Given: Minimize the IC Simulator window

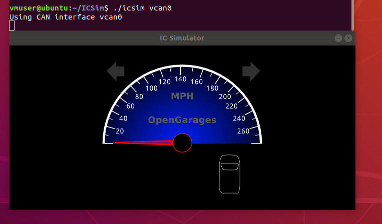Looking at the screenshot, I should 338,38.
